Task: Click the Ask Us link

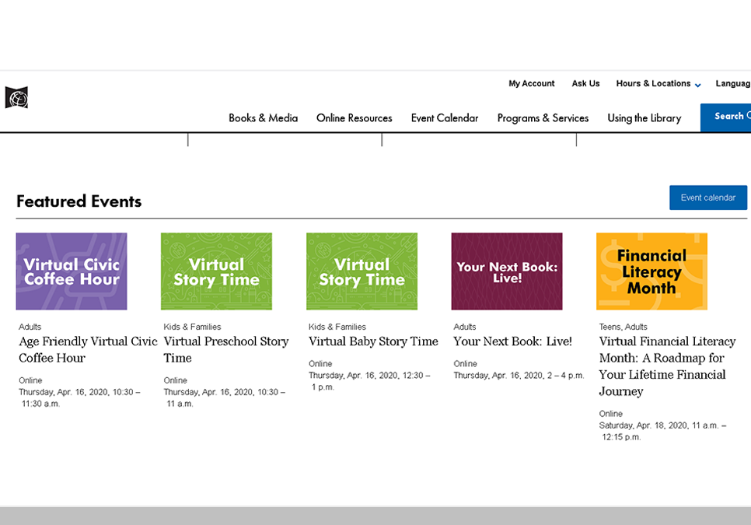Action: (x=585, y=83)
